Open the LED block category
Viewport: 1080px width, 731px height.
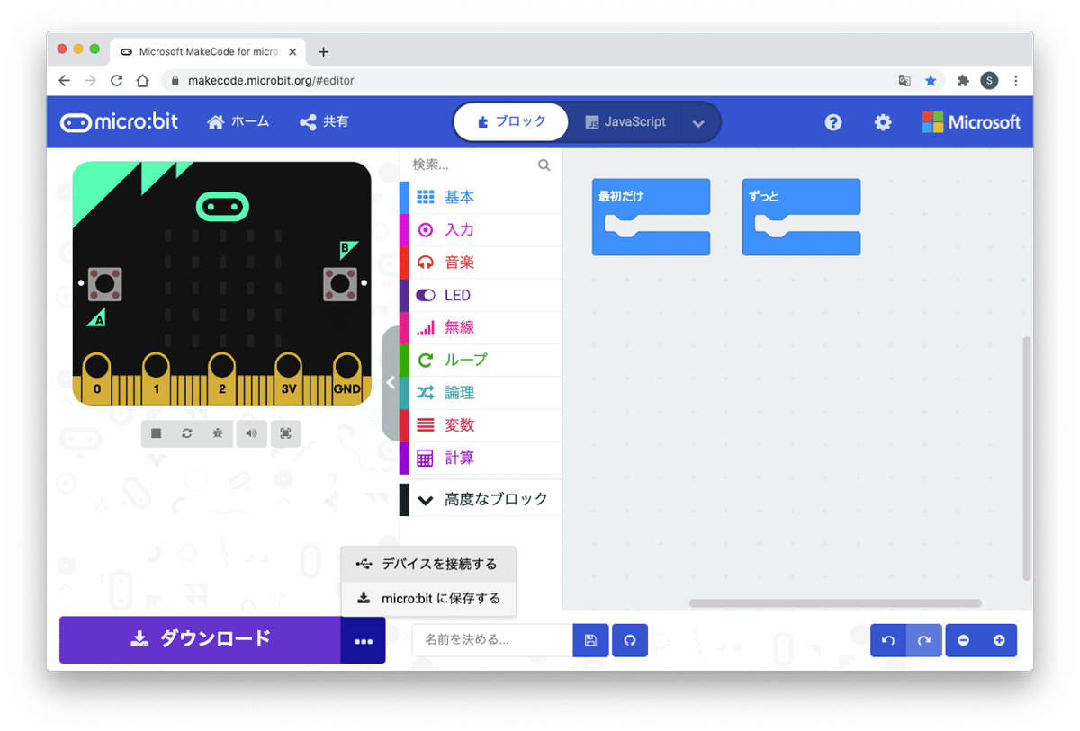click(x=458, y=294)
